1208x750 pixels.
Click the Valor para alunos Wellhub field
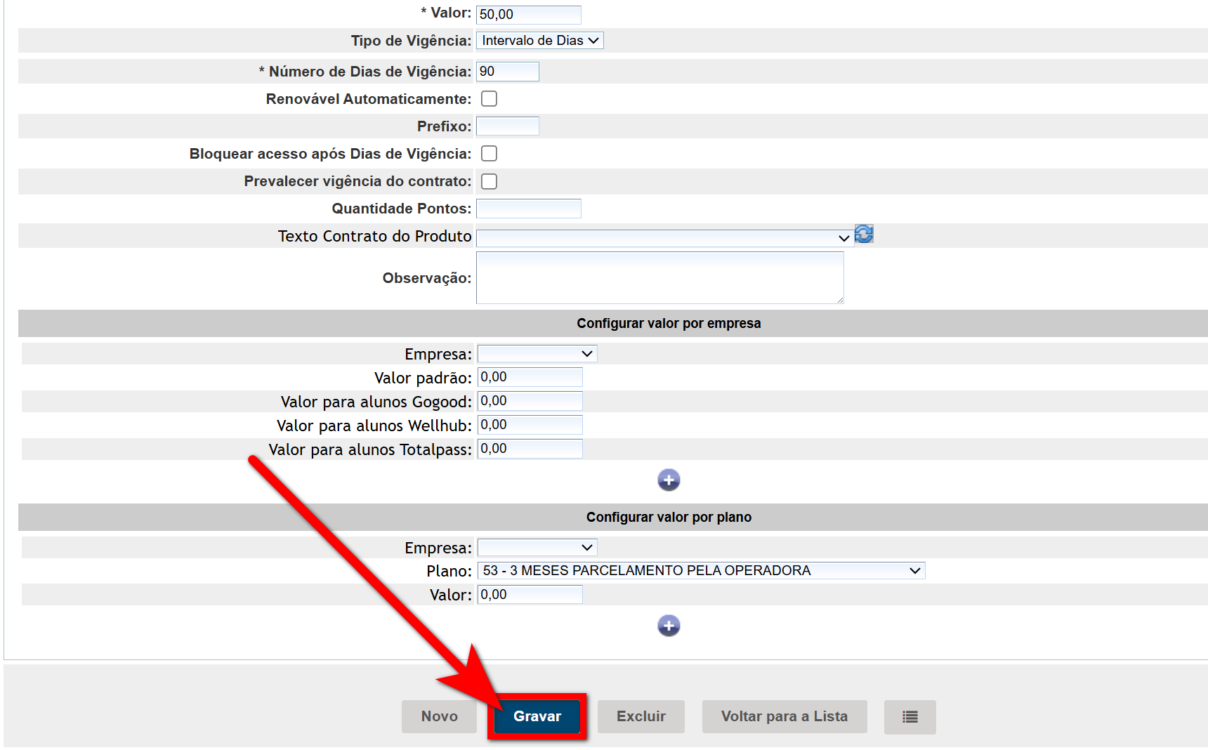point(530,426)
